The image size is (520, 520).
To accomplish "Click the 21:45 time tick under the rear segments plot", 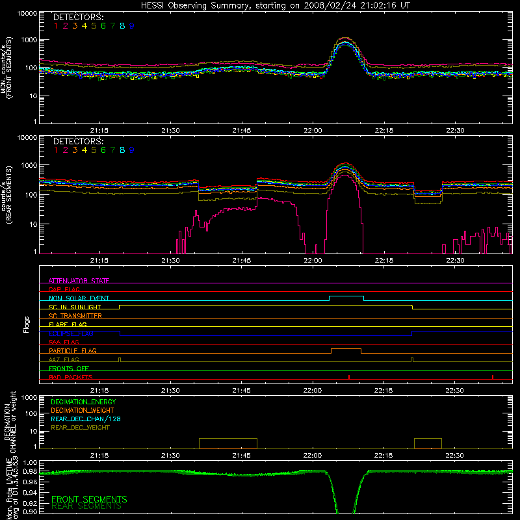I will click(241, 261).
